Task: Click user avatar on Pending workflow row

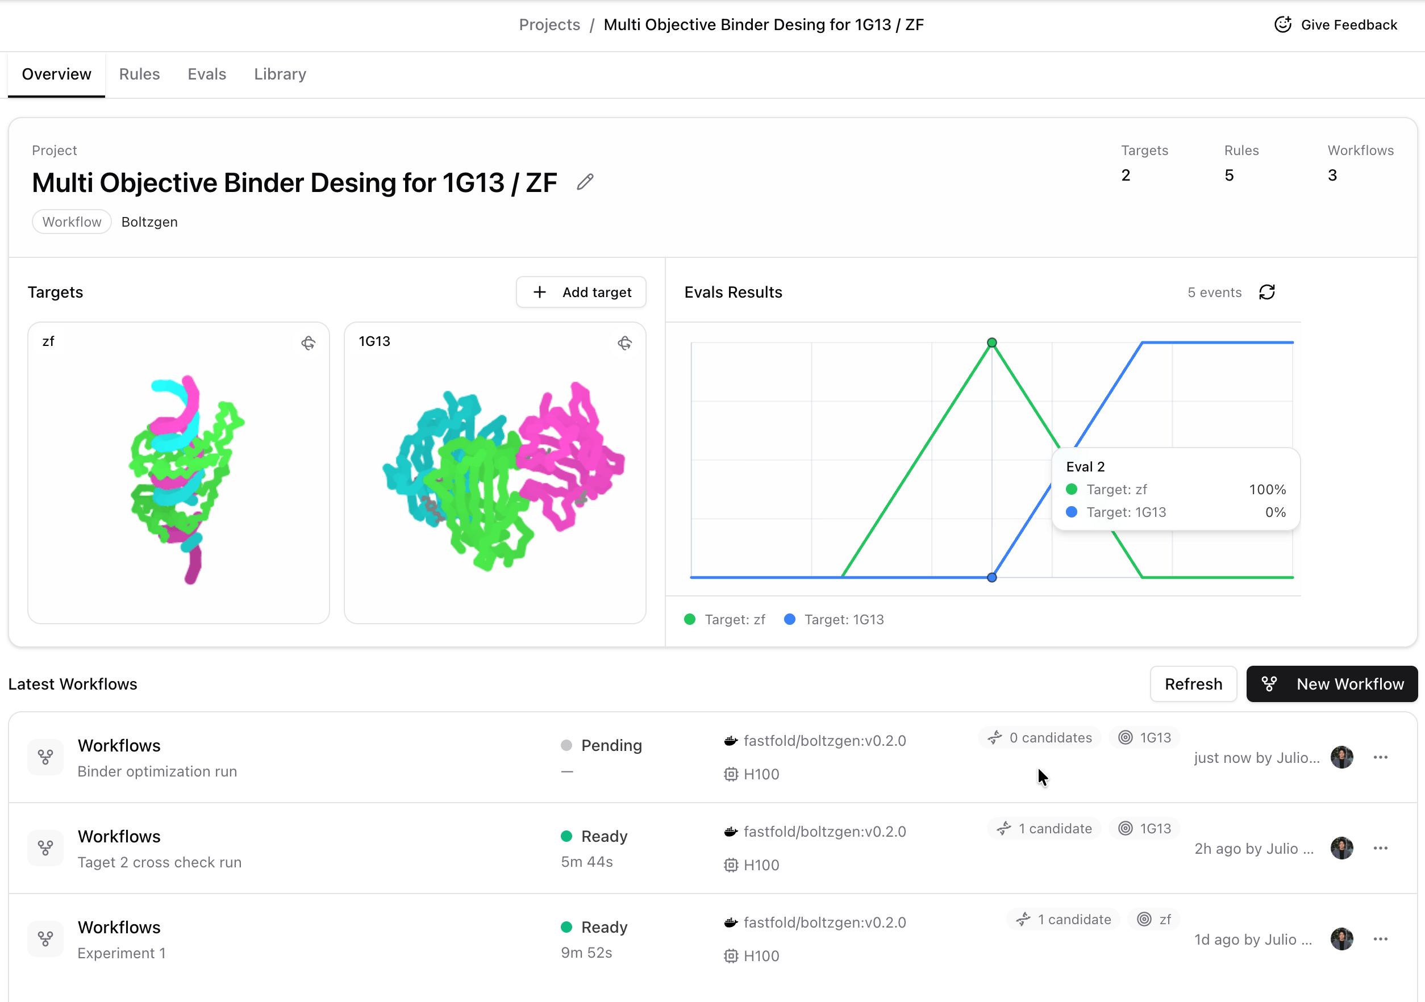Action: (x=1341, y=757)
